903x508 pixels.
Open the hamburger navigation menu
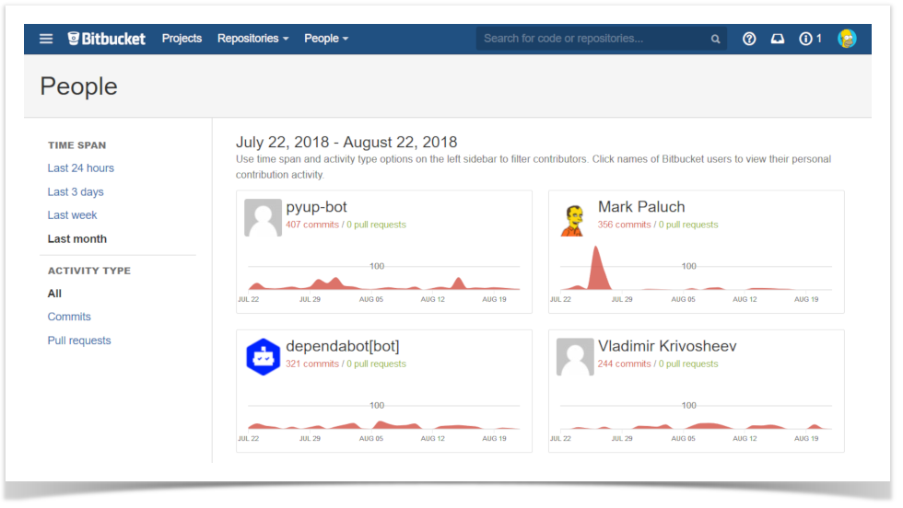(46, 39)
